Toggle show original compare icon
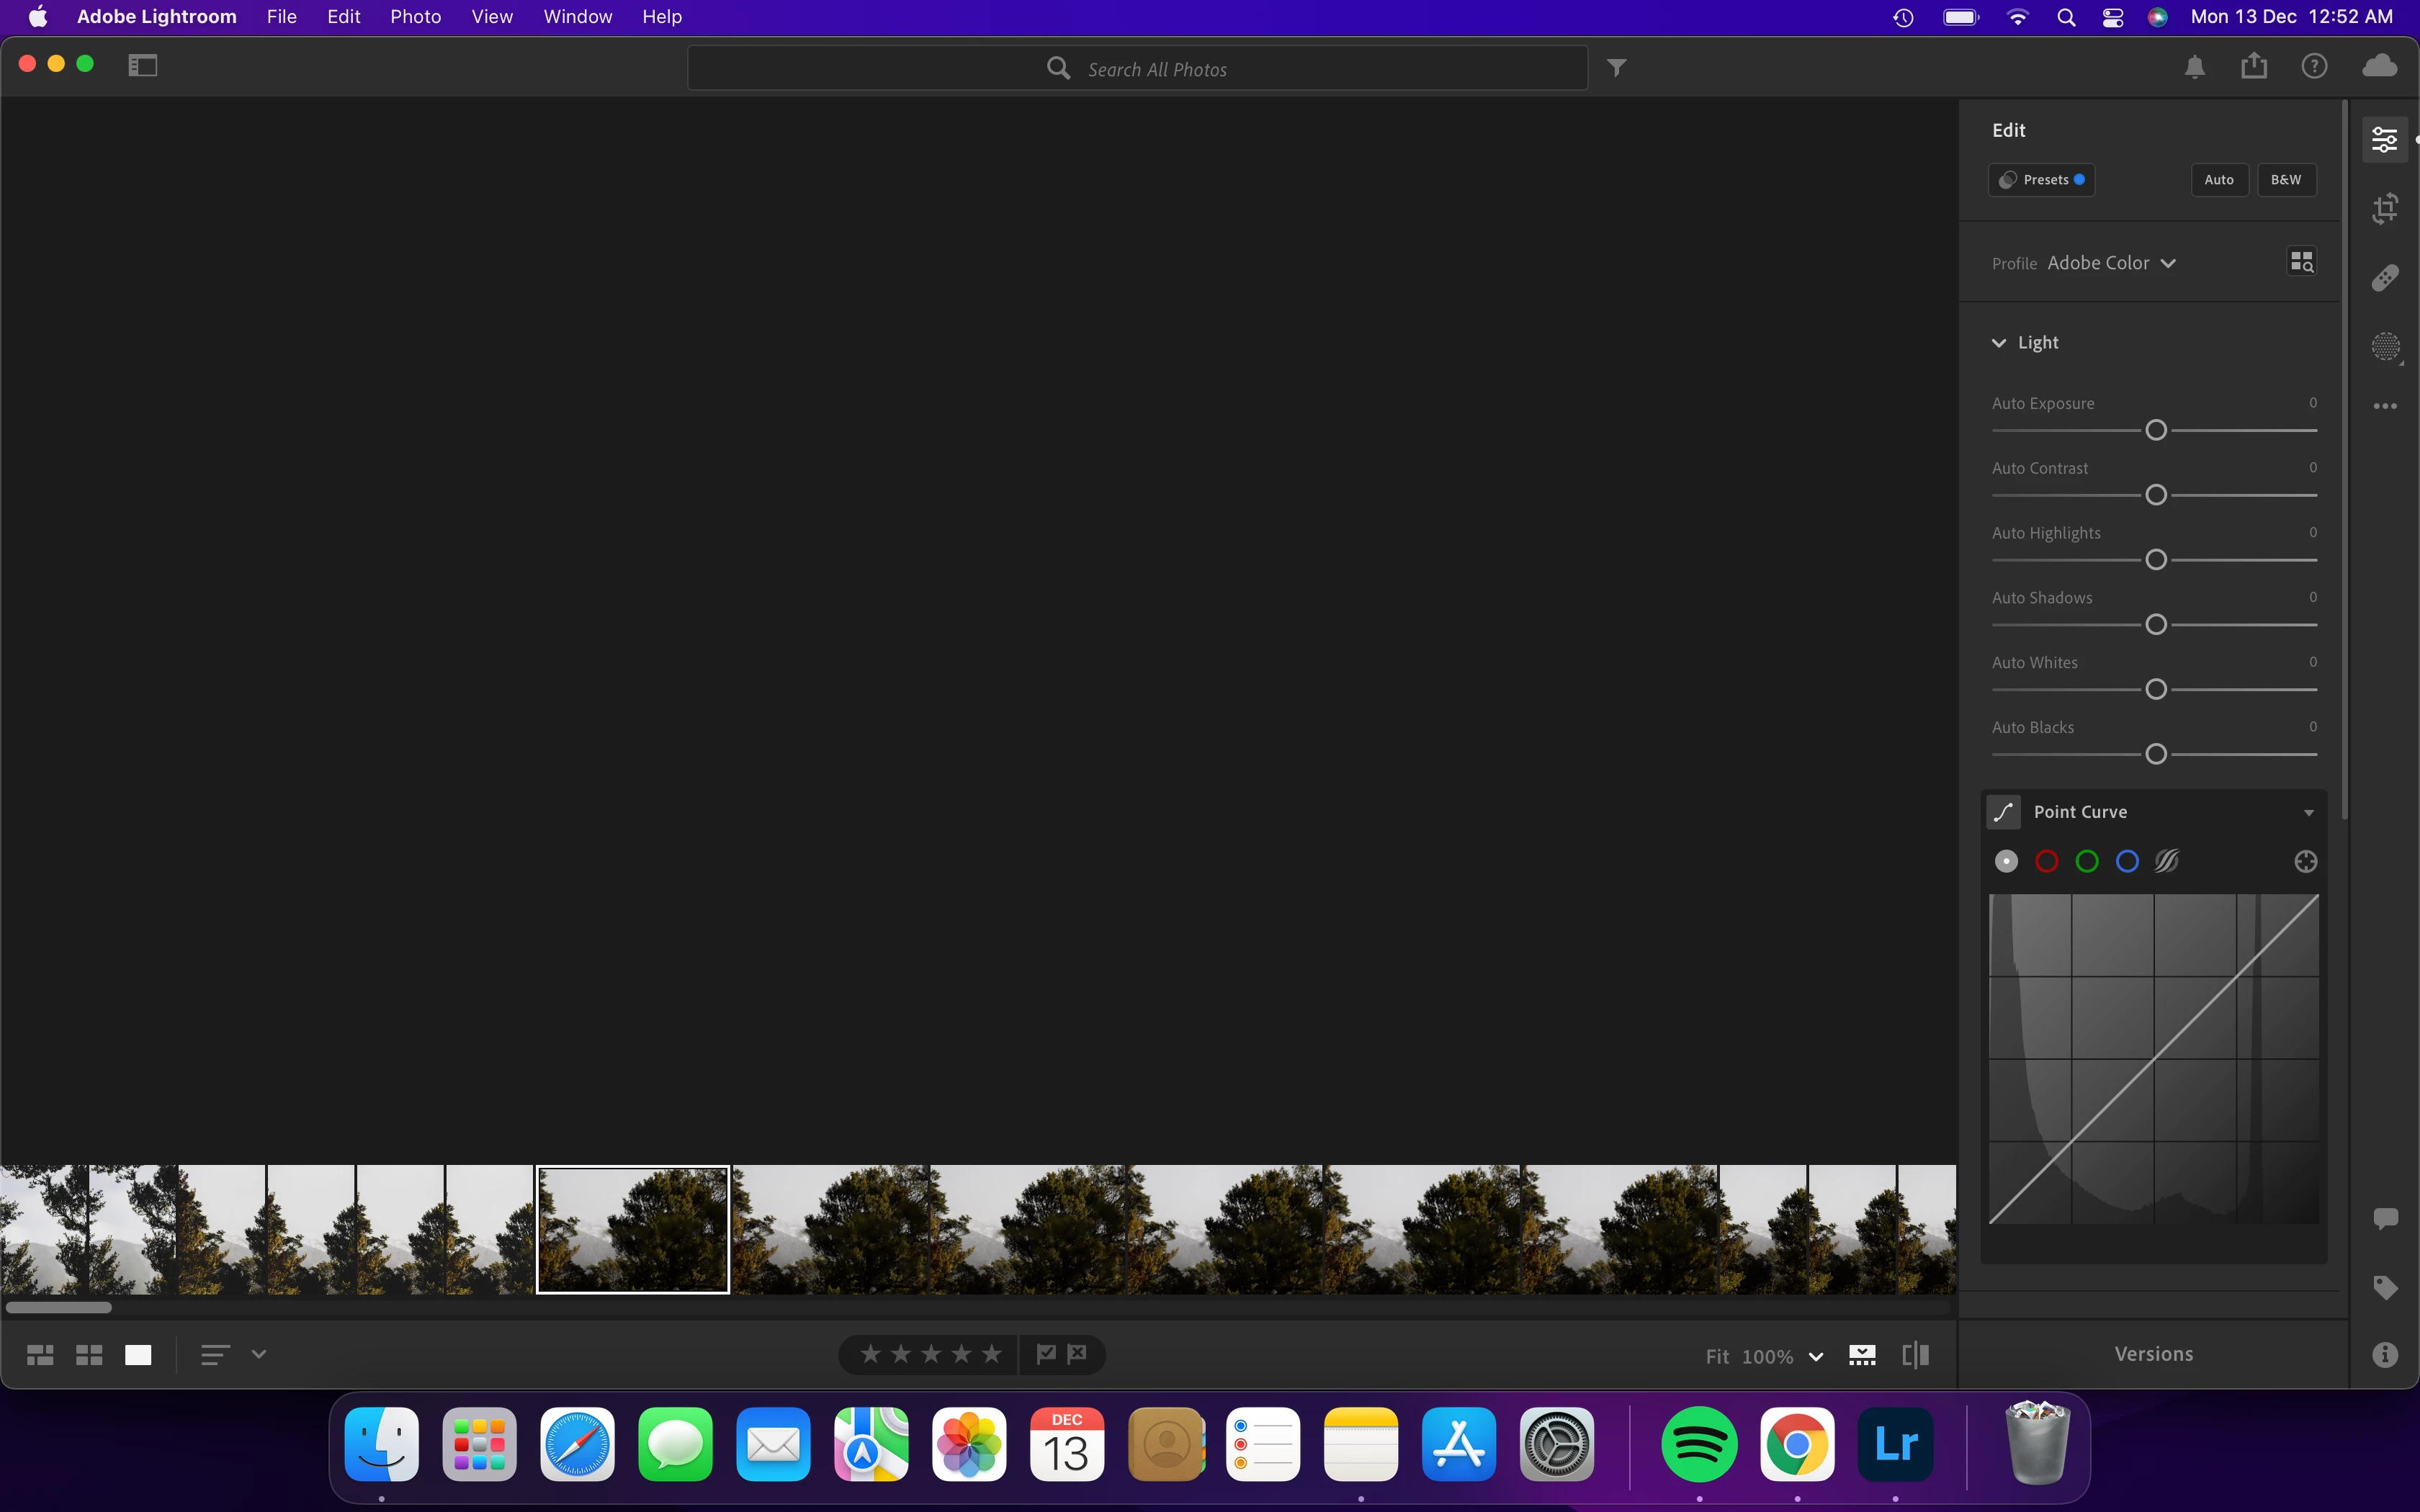The height and width of the screenshot is (1512, 2420). (1915, 1355)
